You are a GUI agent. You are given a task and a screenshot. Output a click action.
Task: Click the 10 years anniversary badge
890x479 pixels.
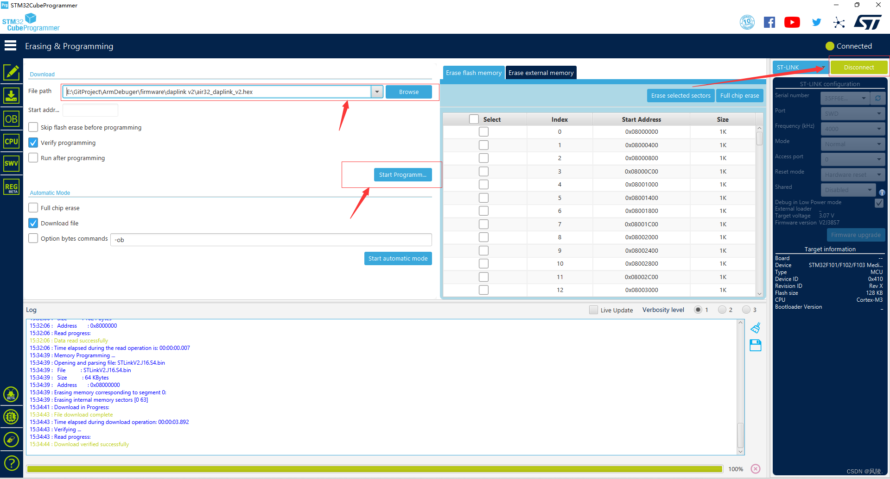[747, 22]
